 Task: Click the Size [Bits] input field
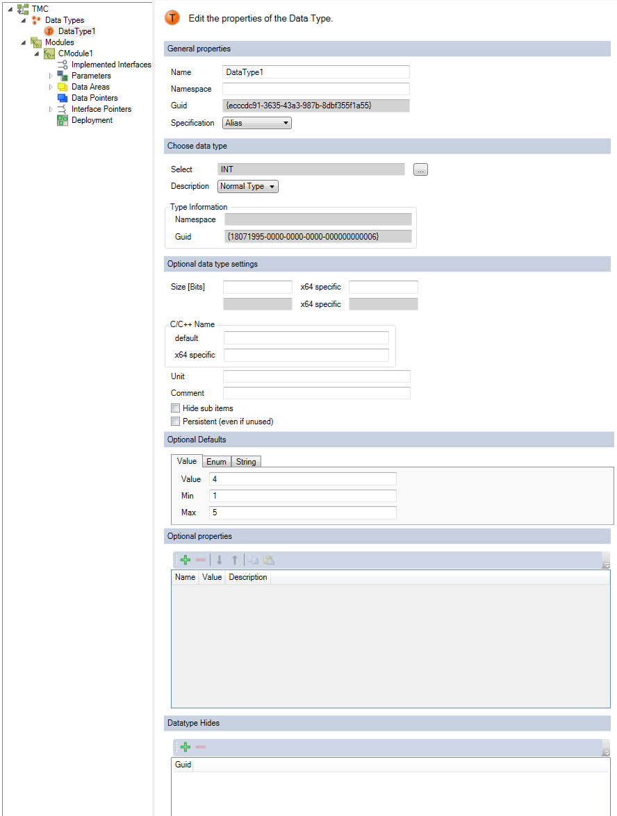pyautogui.click(x=258, y=287)
